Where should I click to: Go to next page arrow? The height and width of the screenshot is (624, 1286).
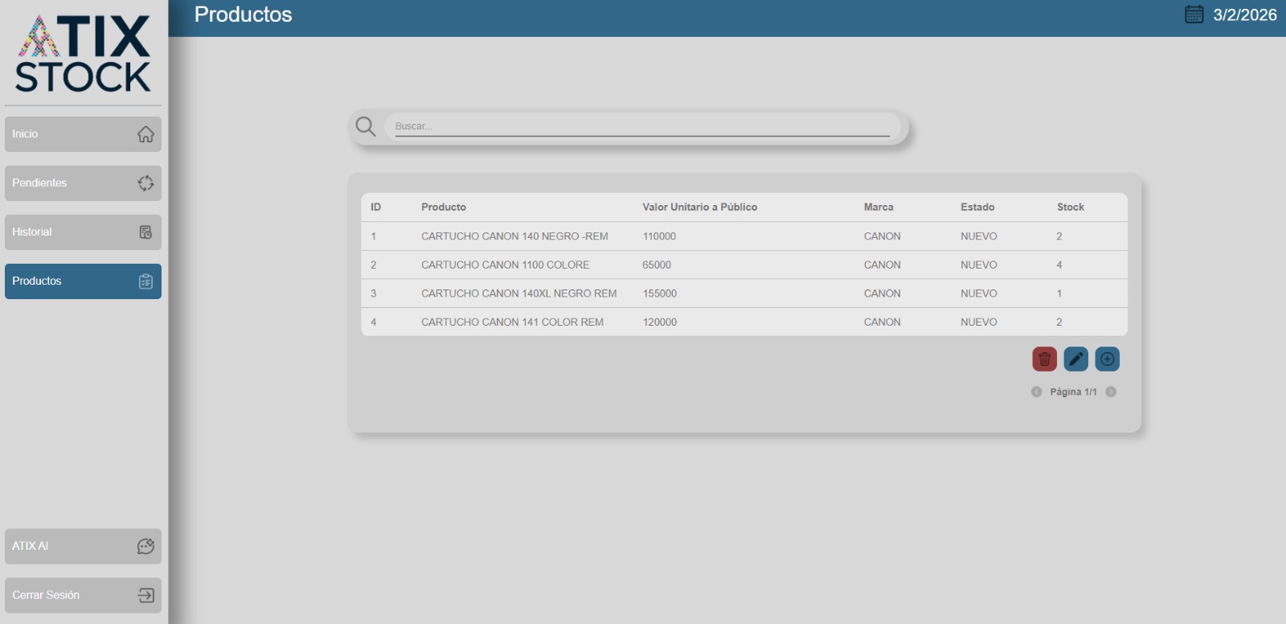[x=1111, y=392]
